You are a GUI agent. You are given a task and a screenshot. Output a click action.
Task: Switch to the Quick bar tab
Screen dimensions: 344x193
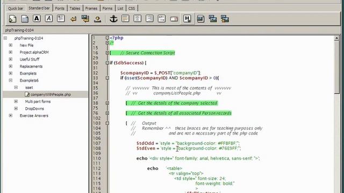pyautogui.click(x=16, y=9)
